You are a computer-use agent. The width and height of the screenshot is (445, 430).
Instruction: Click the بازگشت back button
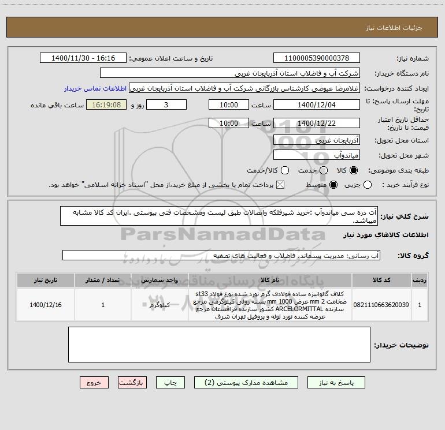tap(132, 383)
